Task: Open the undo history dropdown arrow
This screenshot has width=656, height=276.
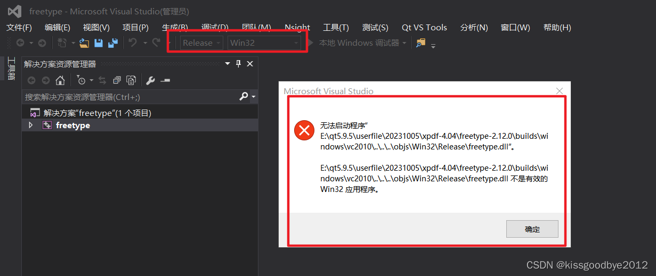Action: (x=144, y=43)
